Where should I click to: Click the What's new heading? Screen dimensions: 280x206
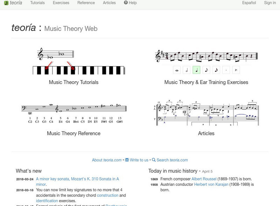coord(29,171)
